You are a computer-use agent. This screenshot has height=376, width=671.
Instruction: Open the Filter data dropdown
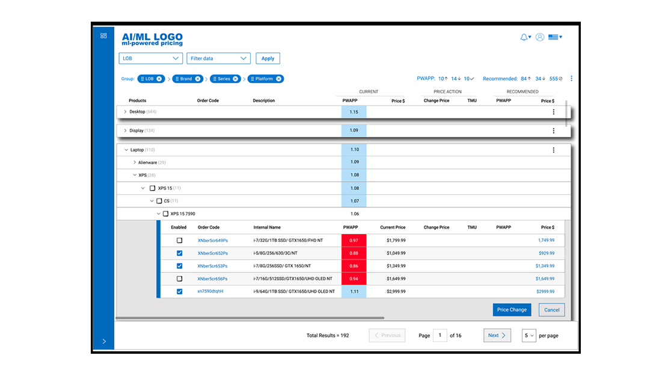pyautogui.click(x=218, y=58)
